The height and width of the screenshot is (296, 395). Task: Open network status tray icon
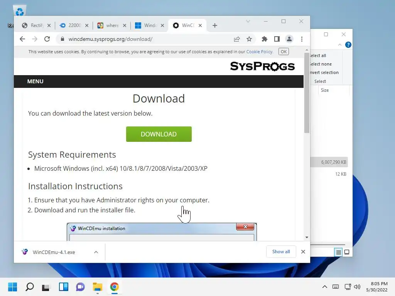348,287
